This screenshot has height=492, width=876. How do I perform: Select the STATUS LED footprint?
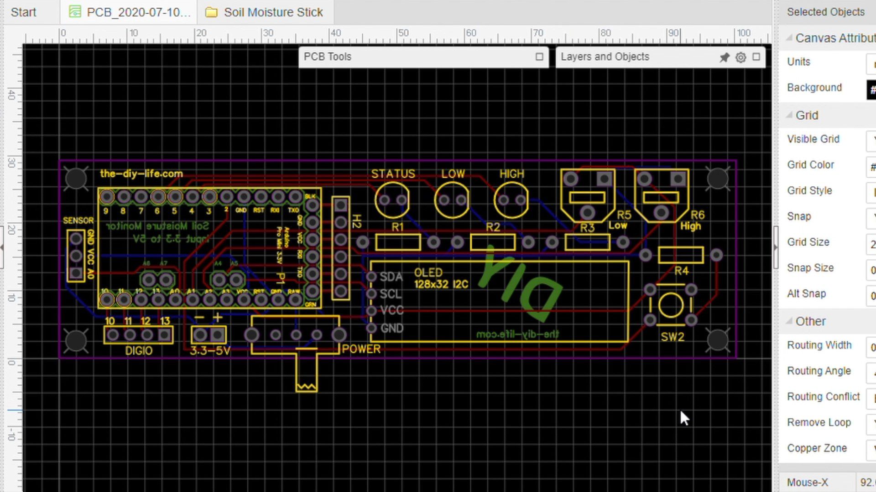point(392,200)
